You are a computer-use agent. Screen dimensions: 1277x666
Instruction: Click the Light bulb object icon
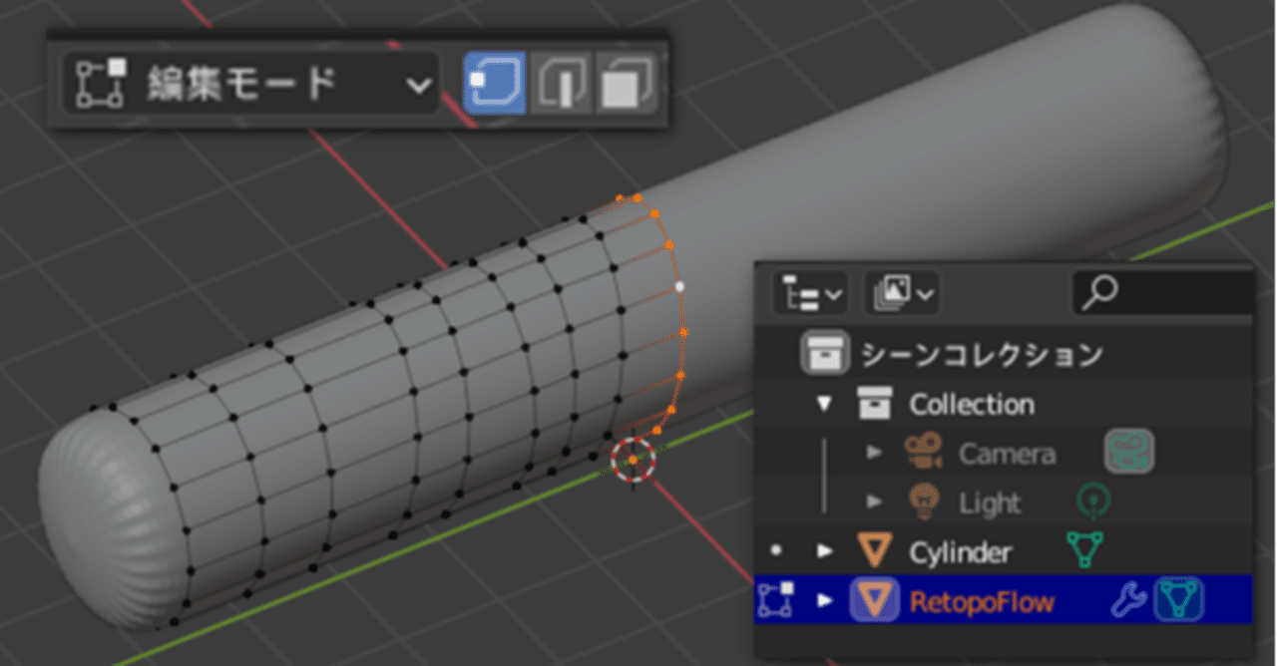click(x=925, y=501)
